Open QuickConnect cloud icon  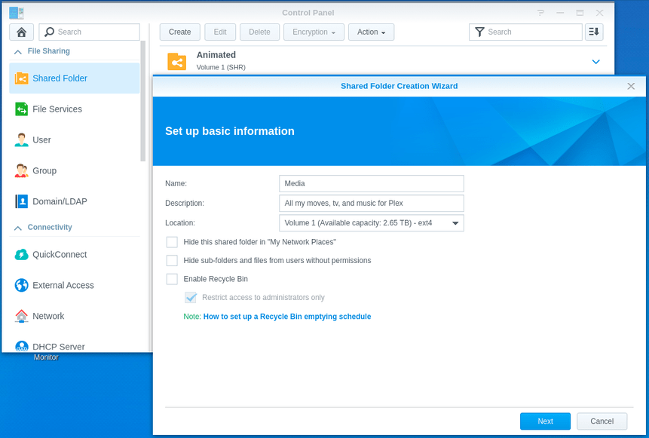(22, 254)
